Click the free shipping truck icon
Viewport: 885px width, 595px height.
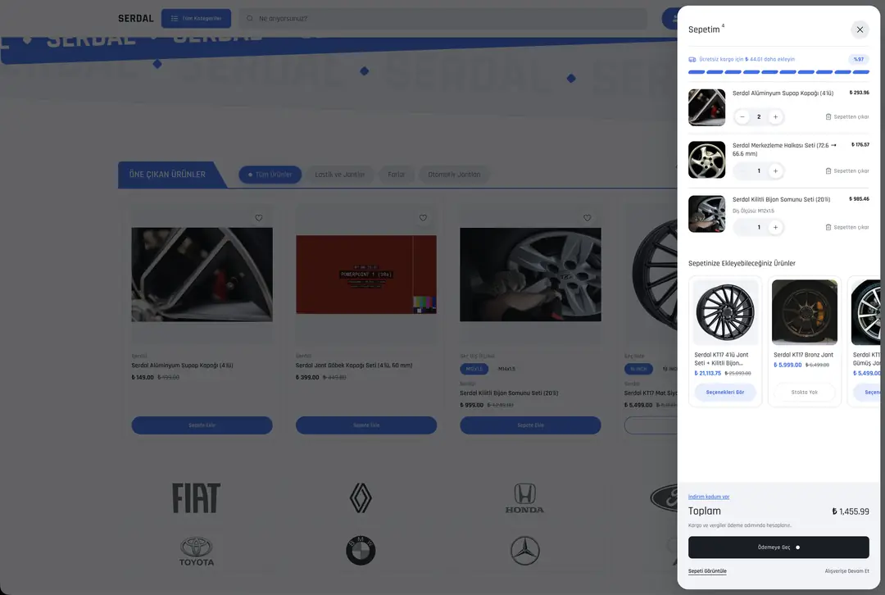point(692,59)
